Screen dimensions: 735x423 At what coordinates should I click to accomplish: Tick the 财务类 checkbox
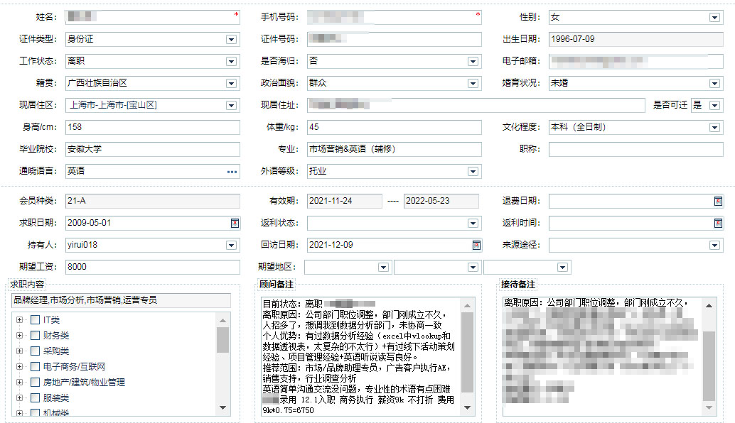pyautogui.click(x=35, y=336)
